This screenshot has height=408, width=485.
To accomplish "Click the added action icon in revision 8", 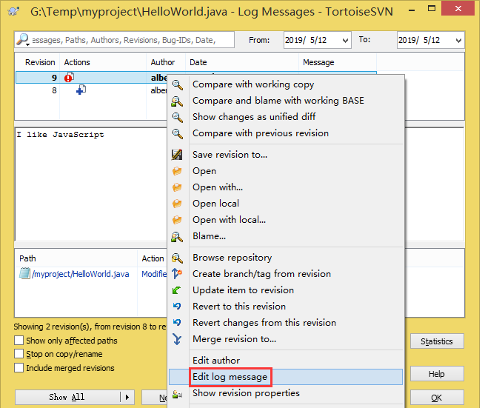I will 81,90.
